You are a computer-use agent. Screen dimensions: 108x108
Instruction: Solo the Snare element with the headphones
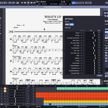click(84, 33)
